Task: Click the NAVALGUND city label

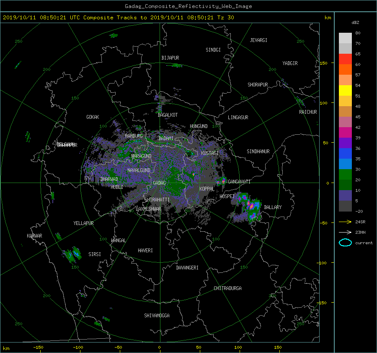Action: tap(139, 170)
